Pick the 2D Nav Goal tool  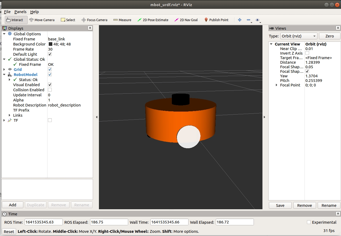(186, 20)
